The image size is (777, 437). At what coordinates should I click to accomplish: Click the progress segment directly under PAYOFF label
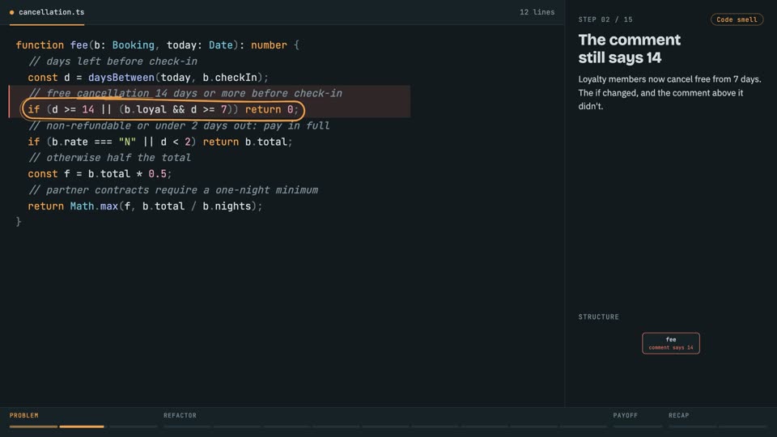tap(637, 426)
